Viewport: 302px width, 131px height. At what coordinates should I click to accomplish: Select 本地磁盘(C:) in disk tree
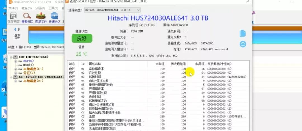33,69
